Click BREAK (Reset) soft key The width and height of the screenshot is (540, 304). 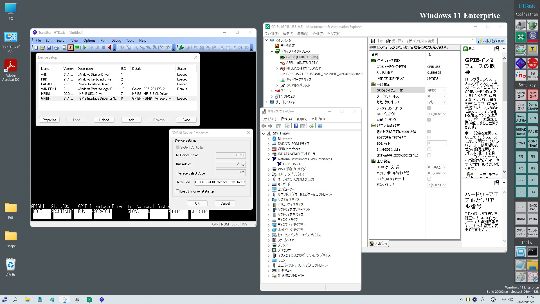pyautogui.click(x=521, y=131)
